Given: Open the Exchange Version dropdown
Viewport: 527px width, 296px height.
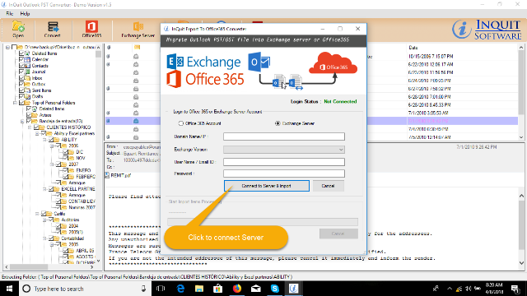Looking at the screenshot, I should (284, 150).
